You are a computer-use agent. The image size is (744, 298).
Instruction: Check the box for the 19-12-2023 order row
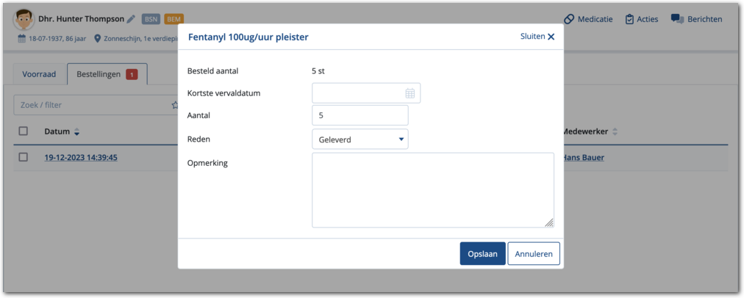tap(24, 157)
